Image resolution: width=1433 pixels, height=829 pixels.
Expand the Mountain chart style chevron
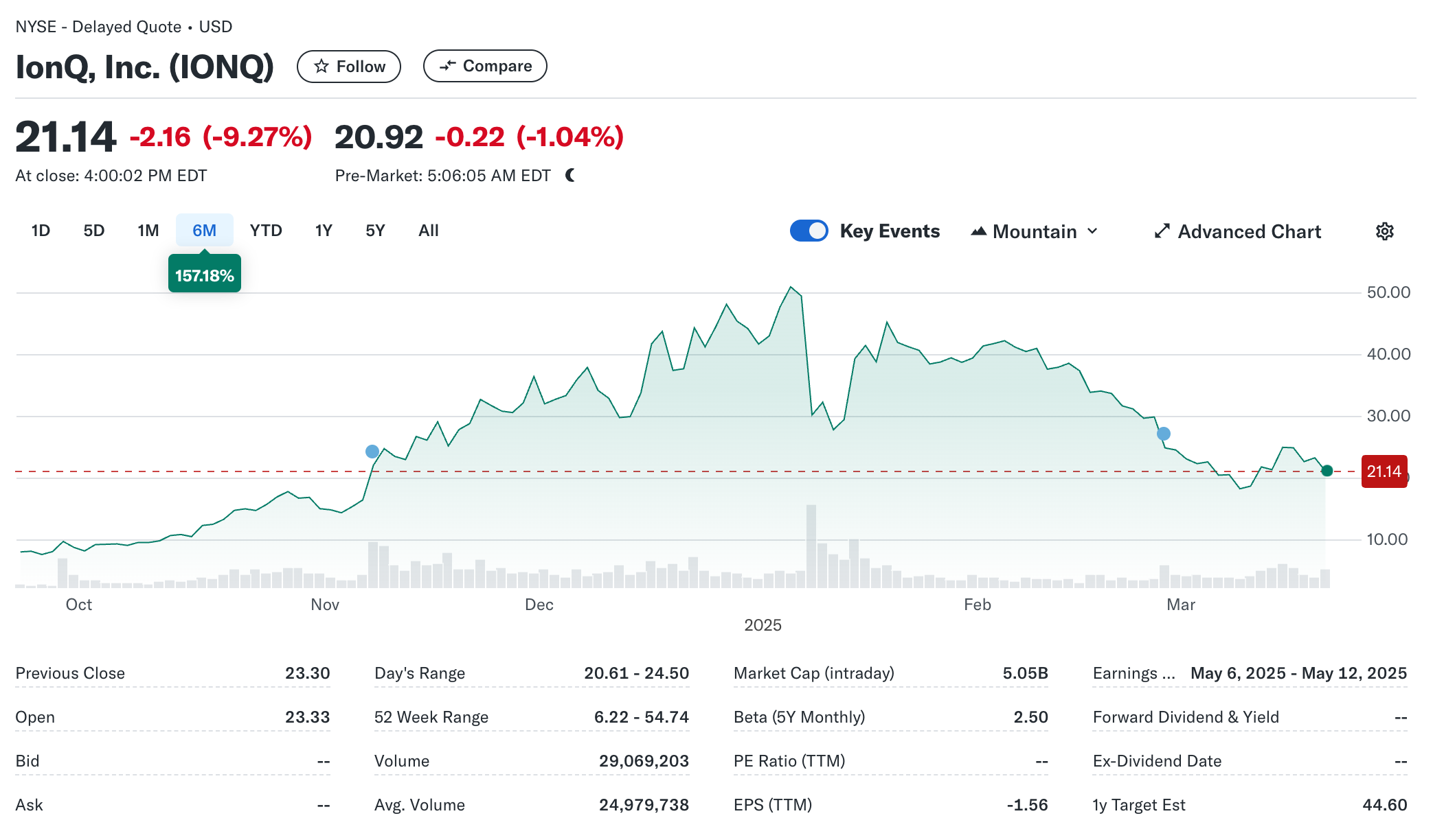coord(1092,231)
